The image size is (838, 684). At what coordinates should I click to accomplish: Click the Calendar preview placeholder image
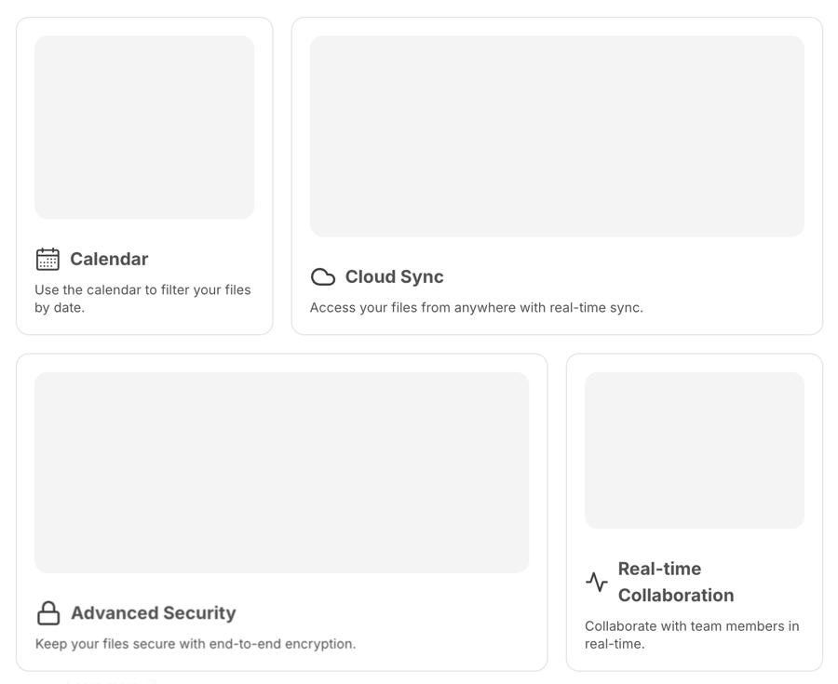click(144, 127)
